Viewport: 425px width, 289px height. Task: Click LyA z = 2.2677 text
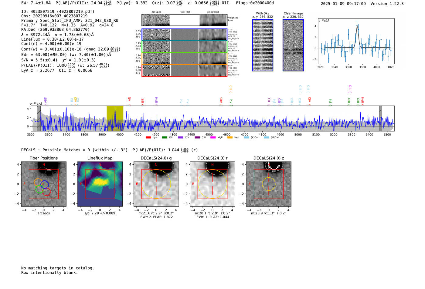(x=38, y=70)
